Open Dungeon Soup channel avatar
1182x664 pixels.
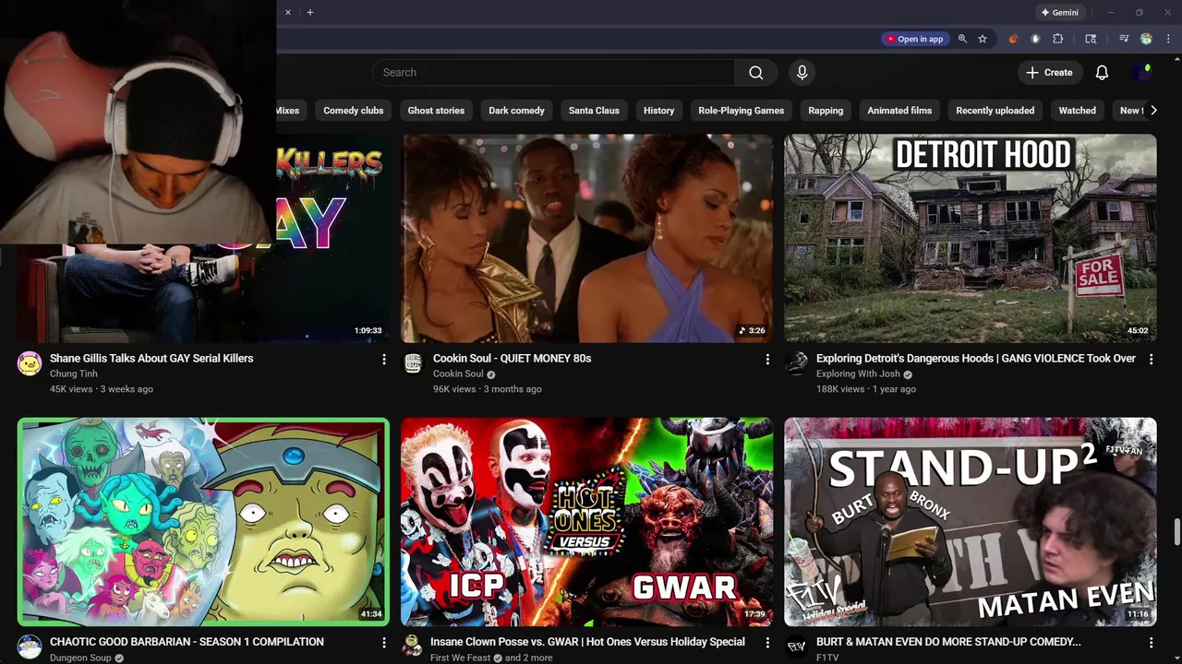point(30,646)
